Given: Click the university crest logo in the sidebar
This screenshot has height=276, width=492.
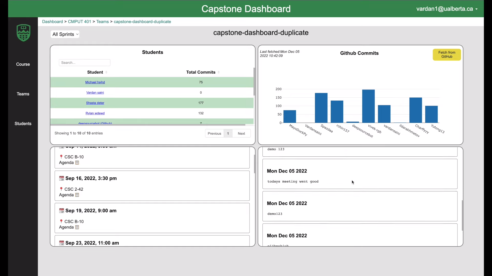Looking at the screenshot, I should pos(23,33).
